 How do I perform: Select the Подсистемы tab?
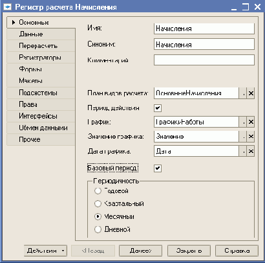[41, 93]
